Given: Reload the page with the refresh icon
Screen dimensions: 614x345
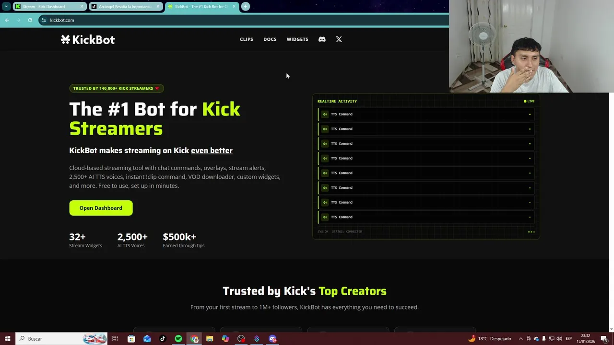Looking at the screenshot, I should click(x=30, y=20).
